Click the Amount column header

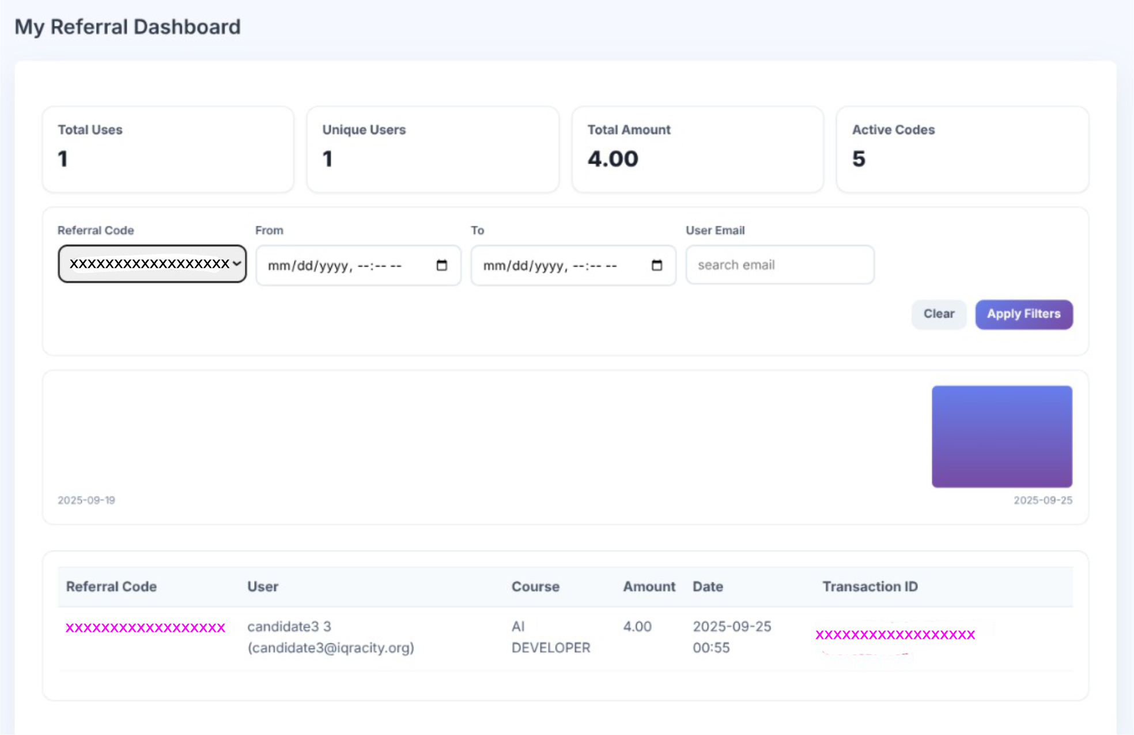[x=649, y=586]
